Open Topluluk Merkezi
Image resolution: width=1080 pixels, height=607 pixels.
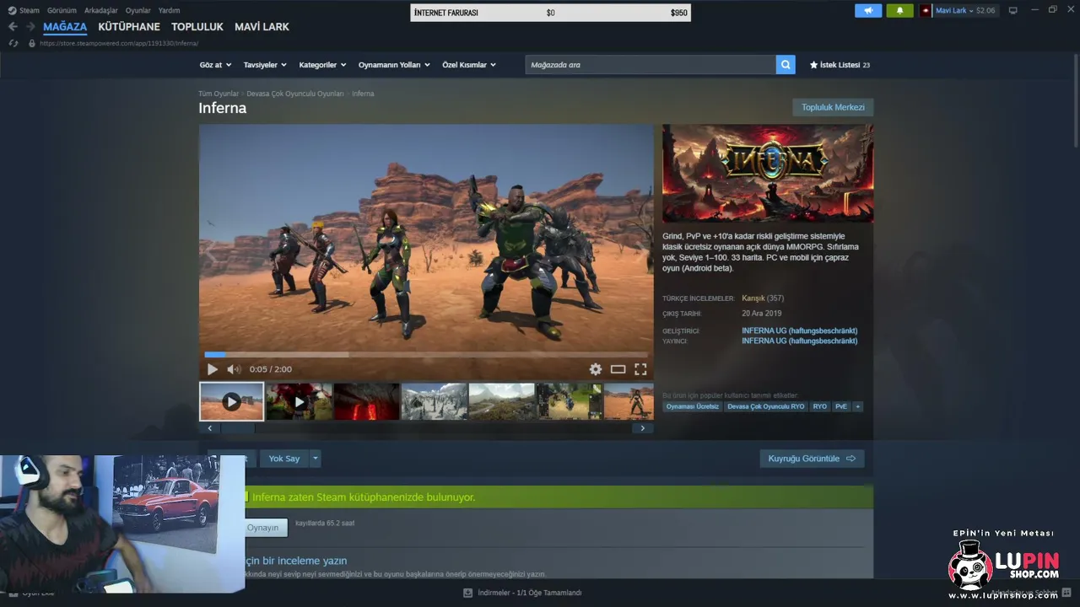click(833, 107)
